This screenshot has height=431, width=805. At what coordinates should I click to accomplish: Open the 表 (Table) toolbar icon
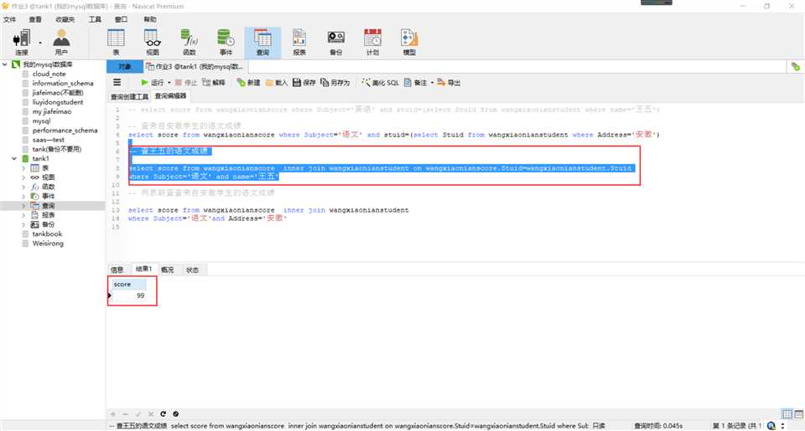pos(116,42)
